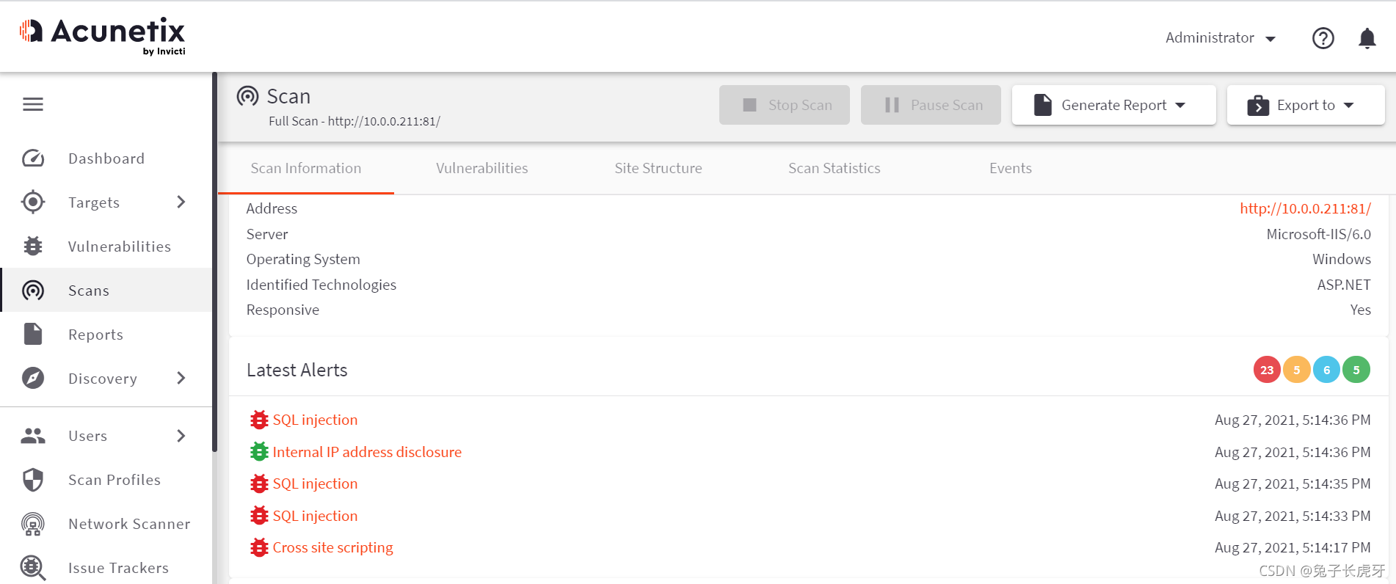Open the 5:14:36 PM SQL injection alert
The height and width of the screenshot is (584, 1396).
click(315, 420)
